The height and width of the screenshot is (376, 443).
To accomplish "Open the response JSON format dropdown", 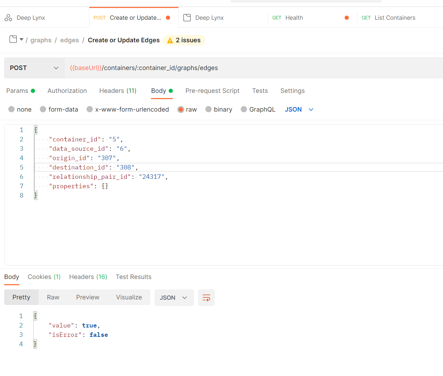I will click(x=174, y=298).
